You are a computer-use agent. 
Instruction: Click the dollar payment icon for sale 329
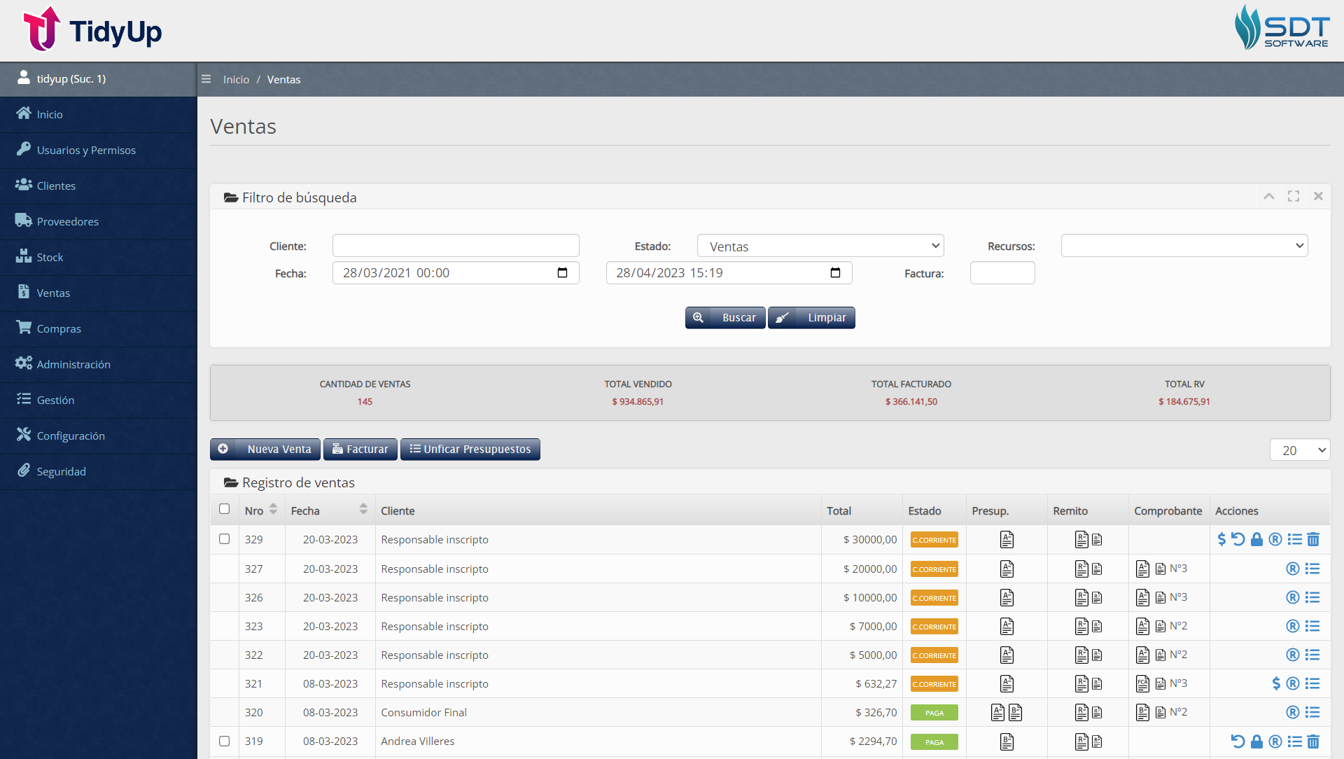[x=1221, y=539]
